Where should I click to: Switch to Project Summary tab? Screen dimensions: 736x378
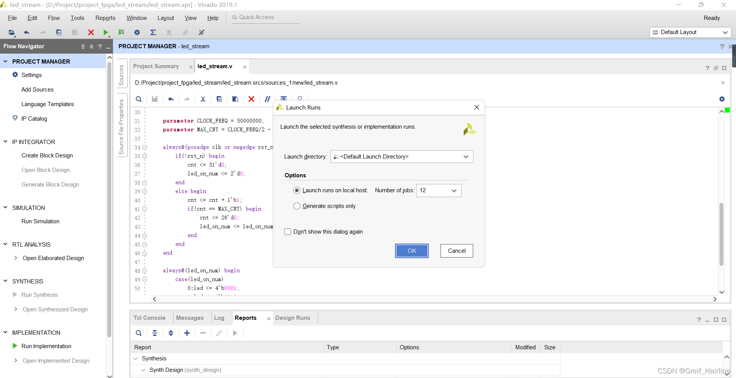(156, 66)
